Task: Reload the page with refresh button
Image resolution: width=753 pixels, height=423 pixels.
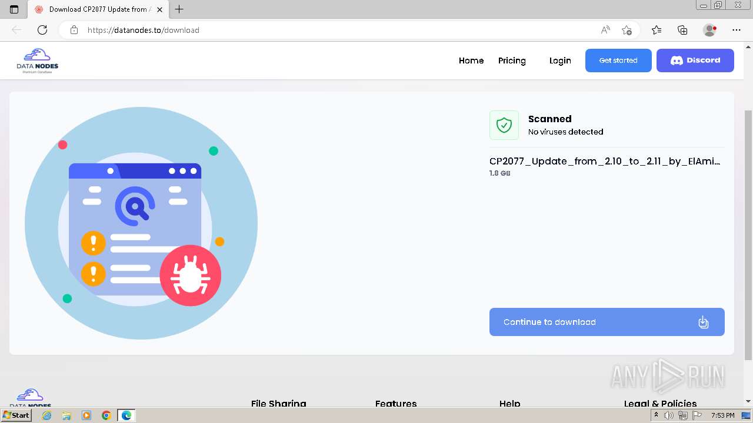Action: pos(42,30)
